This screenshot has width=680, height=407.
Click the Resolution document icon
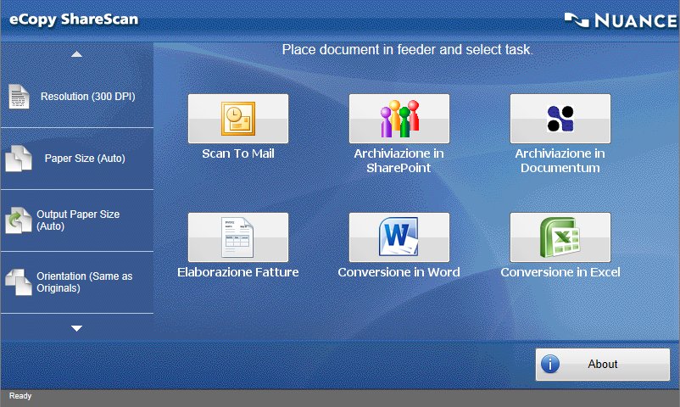coord(19,97)
